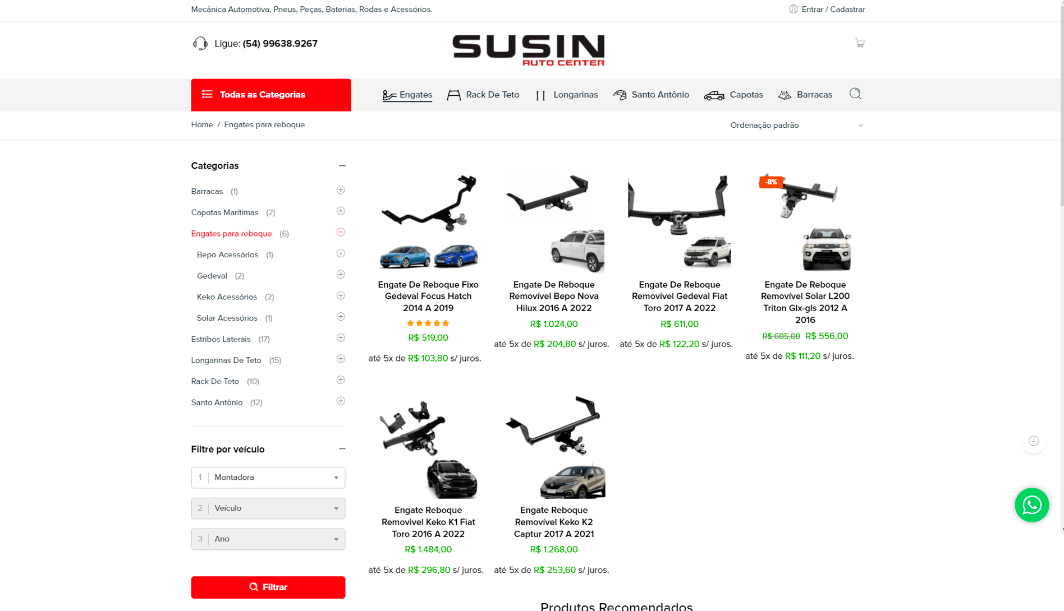The width and height of the screenshot is (1064, 611).
Task: Open recently viewed clock icon
Action: (x=1033, y=441)
